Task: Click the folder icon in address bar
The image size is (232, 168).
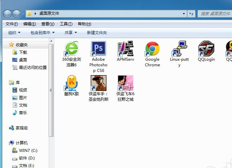Action: click(x=29, y=13)
